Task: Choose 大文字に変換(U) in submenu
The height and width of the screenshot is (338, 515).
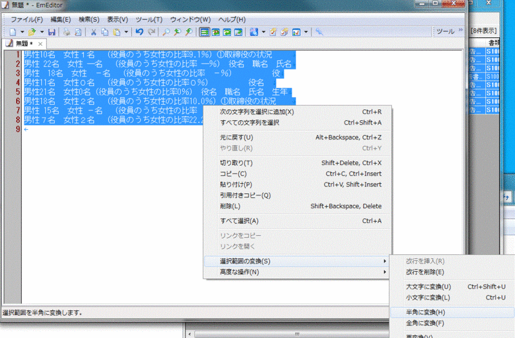Action: [x=453, y=287]
